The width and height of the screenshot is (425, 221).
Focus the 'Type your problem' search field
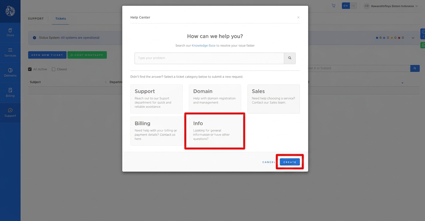(x=209, y=58)
